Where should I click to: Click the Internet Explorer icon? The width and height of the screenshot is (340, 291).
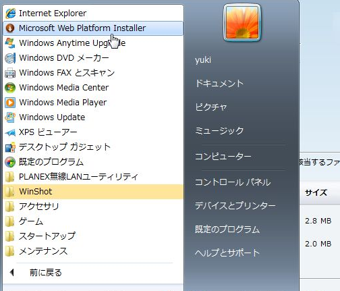[10, 14]
